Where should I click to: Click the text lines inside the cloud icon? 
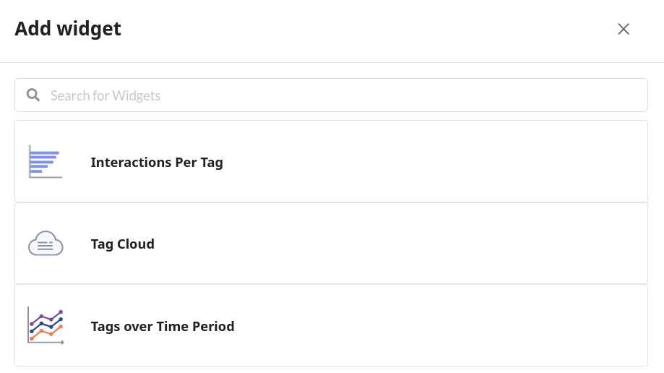(x=45, y=246)
